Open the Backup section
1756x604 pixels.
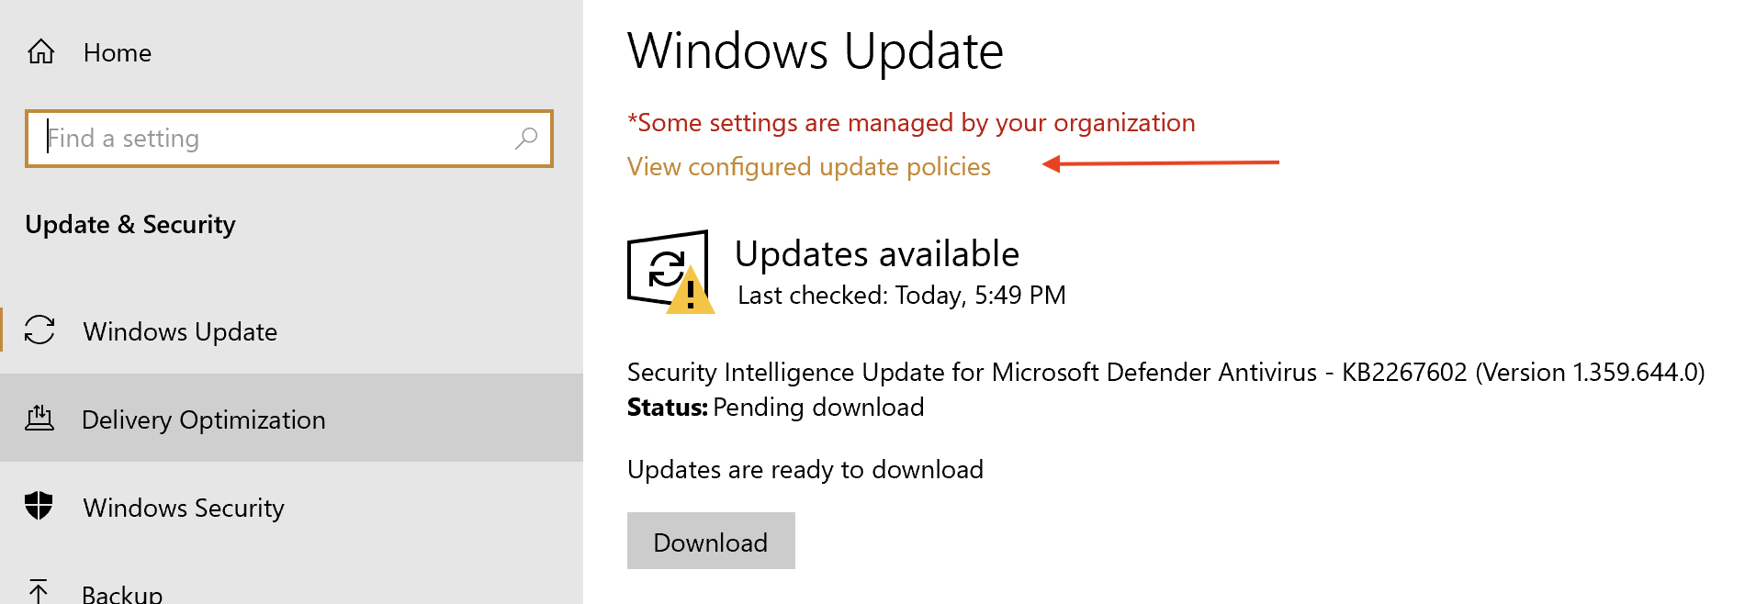point(122,593)
